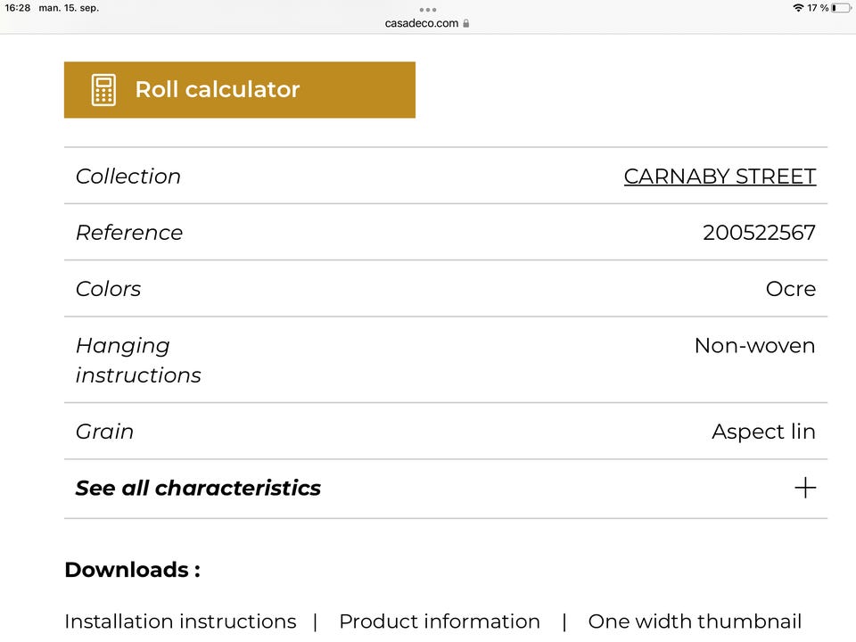Tap the date 'man. 15. sep.' in status bar

69,8
